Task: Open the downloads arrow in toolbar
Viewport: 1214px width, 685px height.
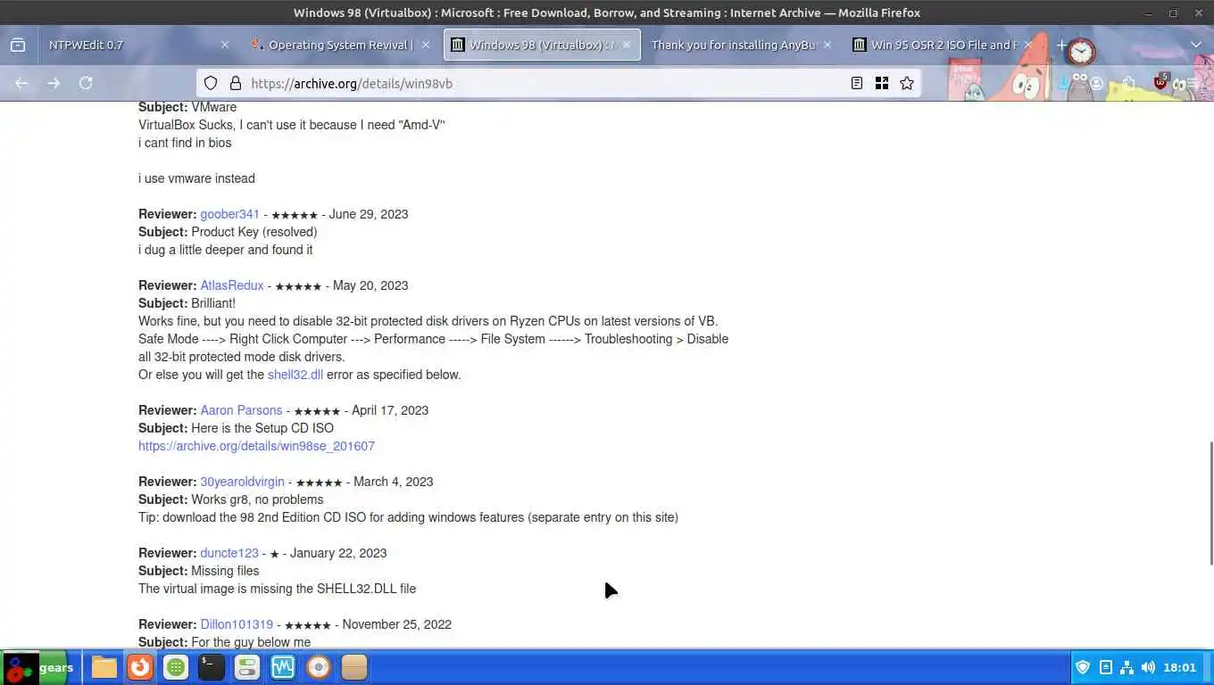Action: [1066, 83]
